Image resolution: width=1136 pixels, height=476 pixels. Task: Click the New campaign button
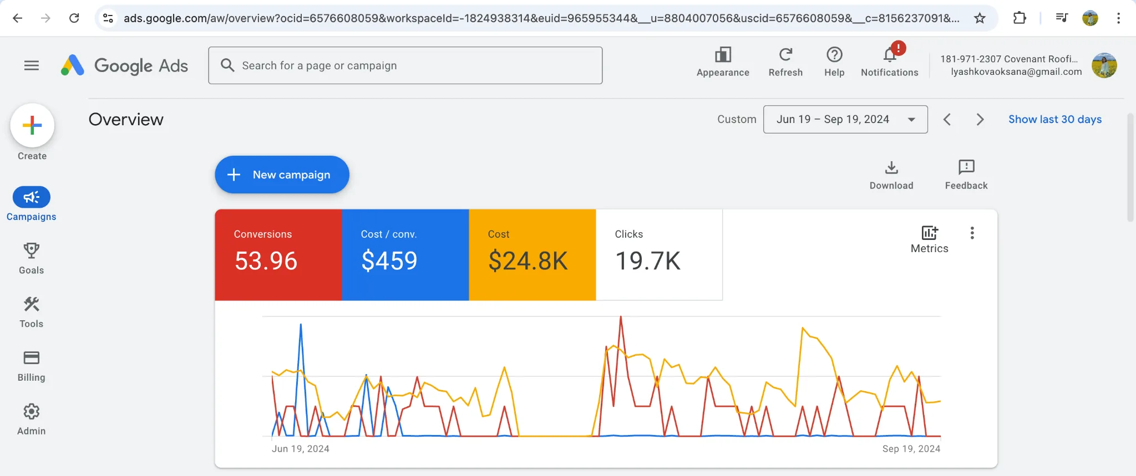(x=282, y=175)
